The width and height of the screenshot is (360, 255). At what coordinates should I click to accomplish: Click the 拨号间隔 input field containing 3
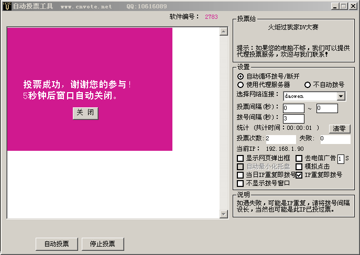[293, 118]
